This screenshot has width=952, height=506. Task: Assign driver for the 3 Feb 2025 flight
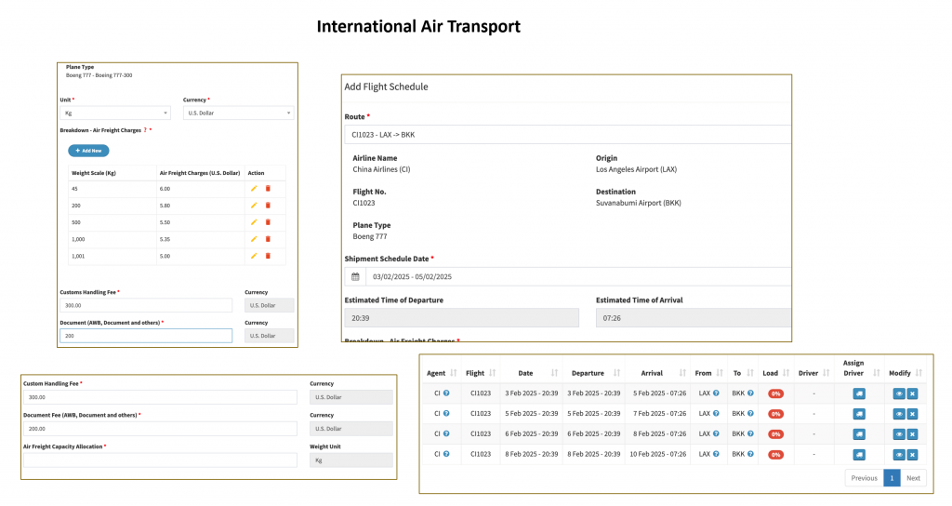pos(859,393)
